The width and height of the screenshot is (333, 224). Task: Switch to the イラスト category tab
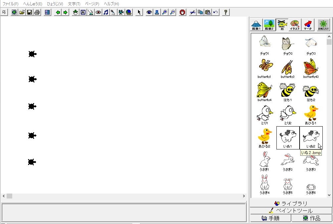tap(295, 25)
